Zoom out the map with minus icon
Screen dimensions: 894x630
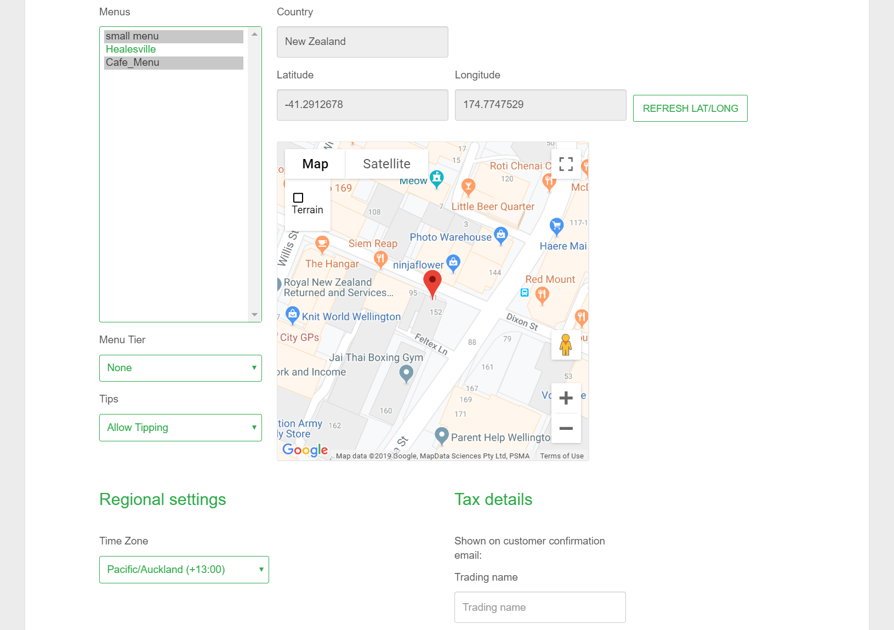(566, 428)
